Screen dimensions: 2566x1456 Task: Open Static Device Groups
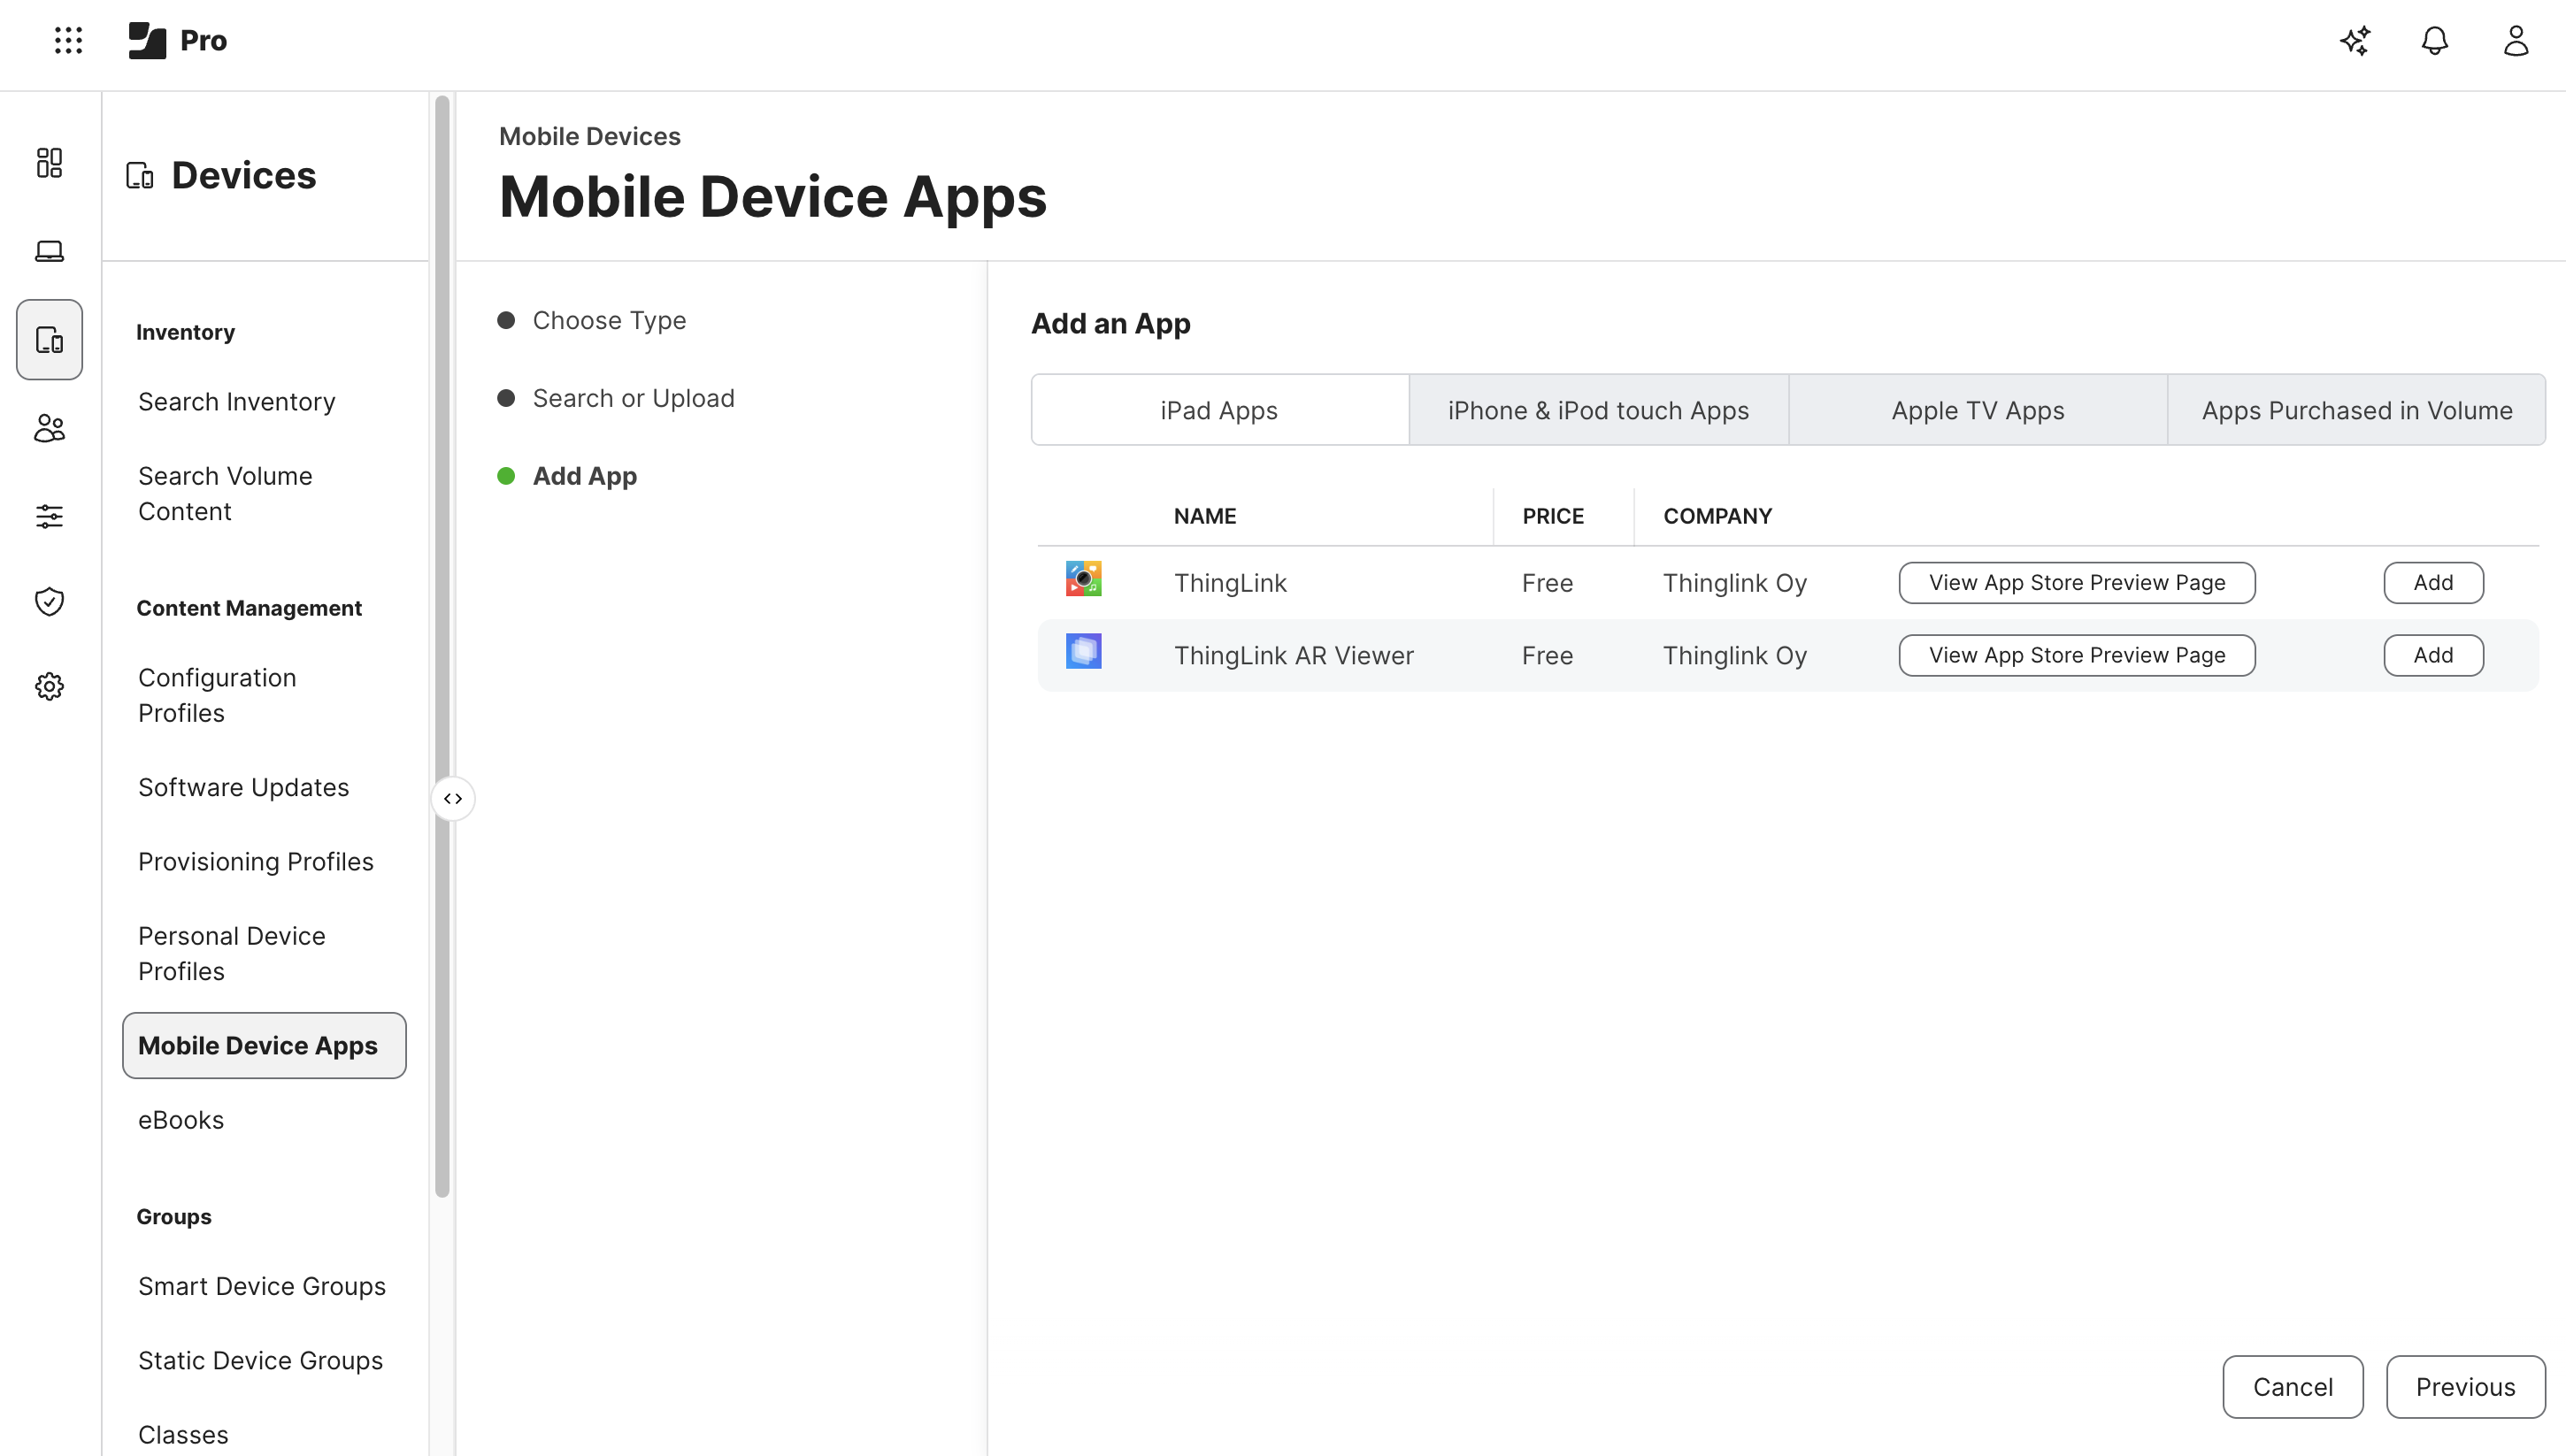(260, 1361)
